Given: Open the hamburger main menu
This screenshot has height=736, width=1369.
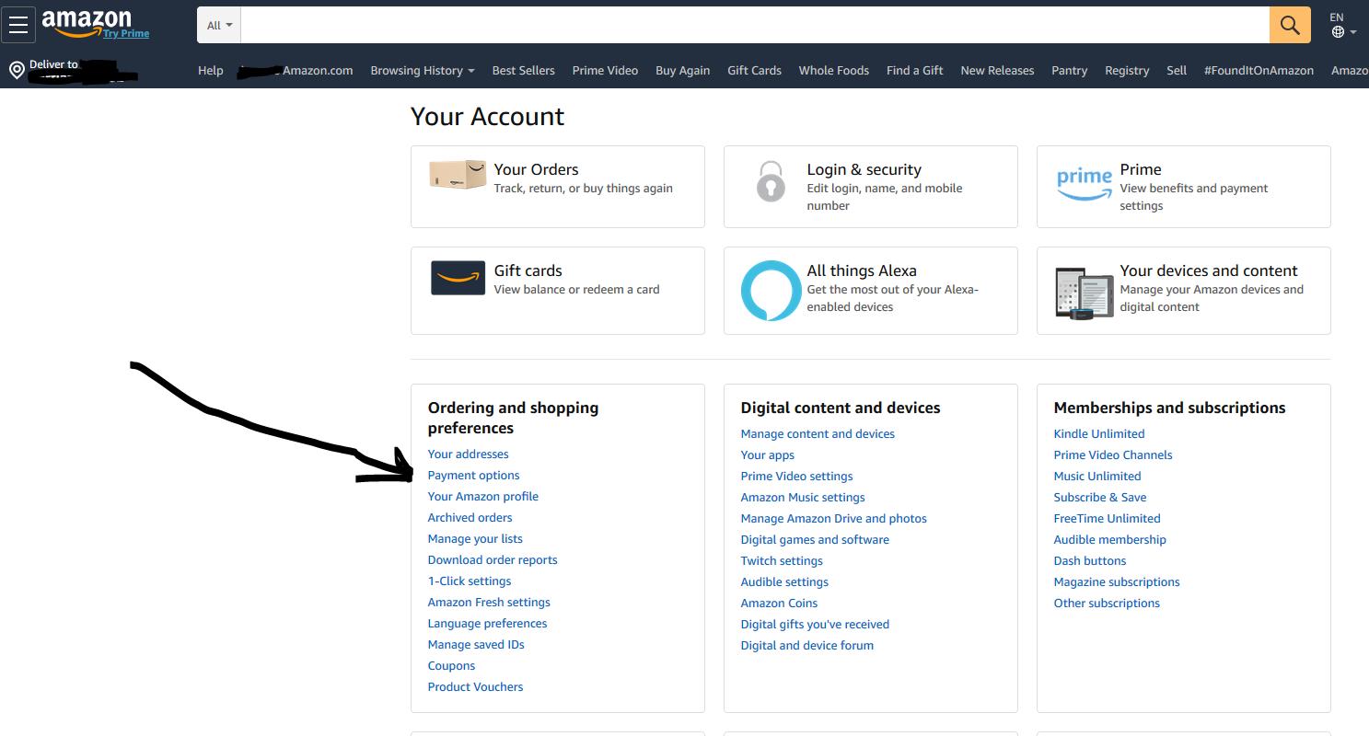Looking at the screenshot, I should click(18, 25).
